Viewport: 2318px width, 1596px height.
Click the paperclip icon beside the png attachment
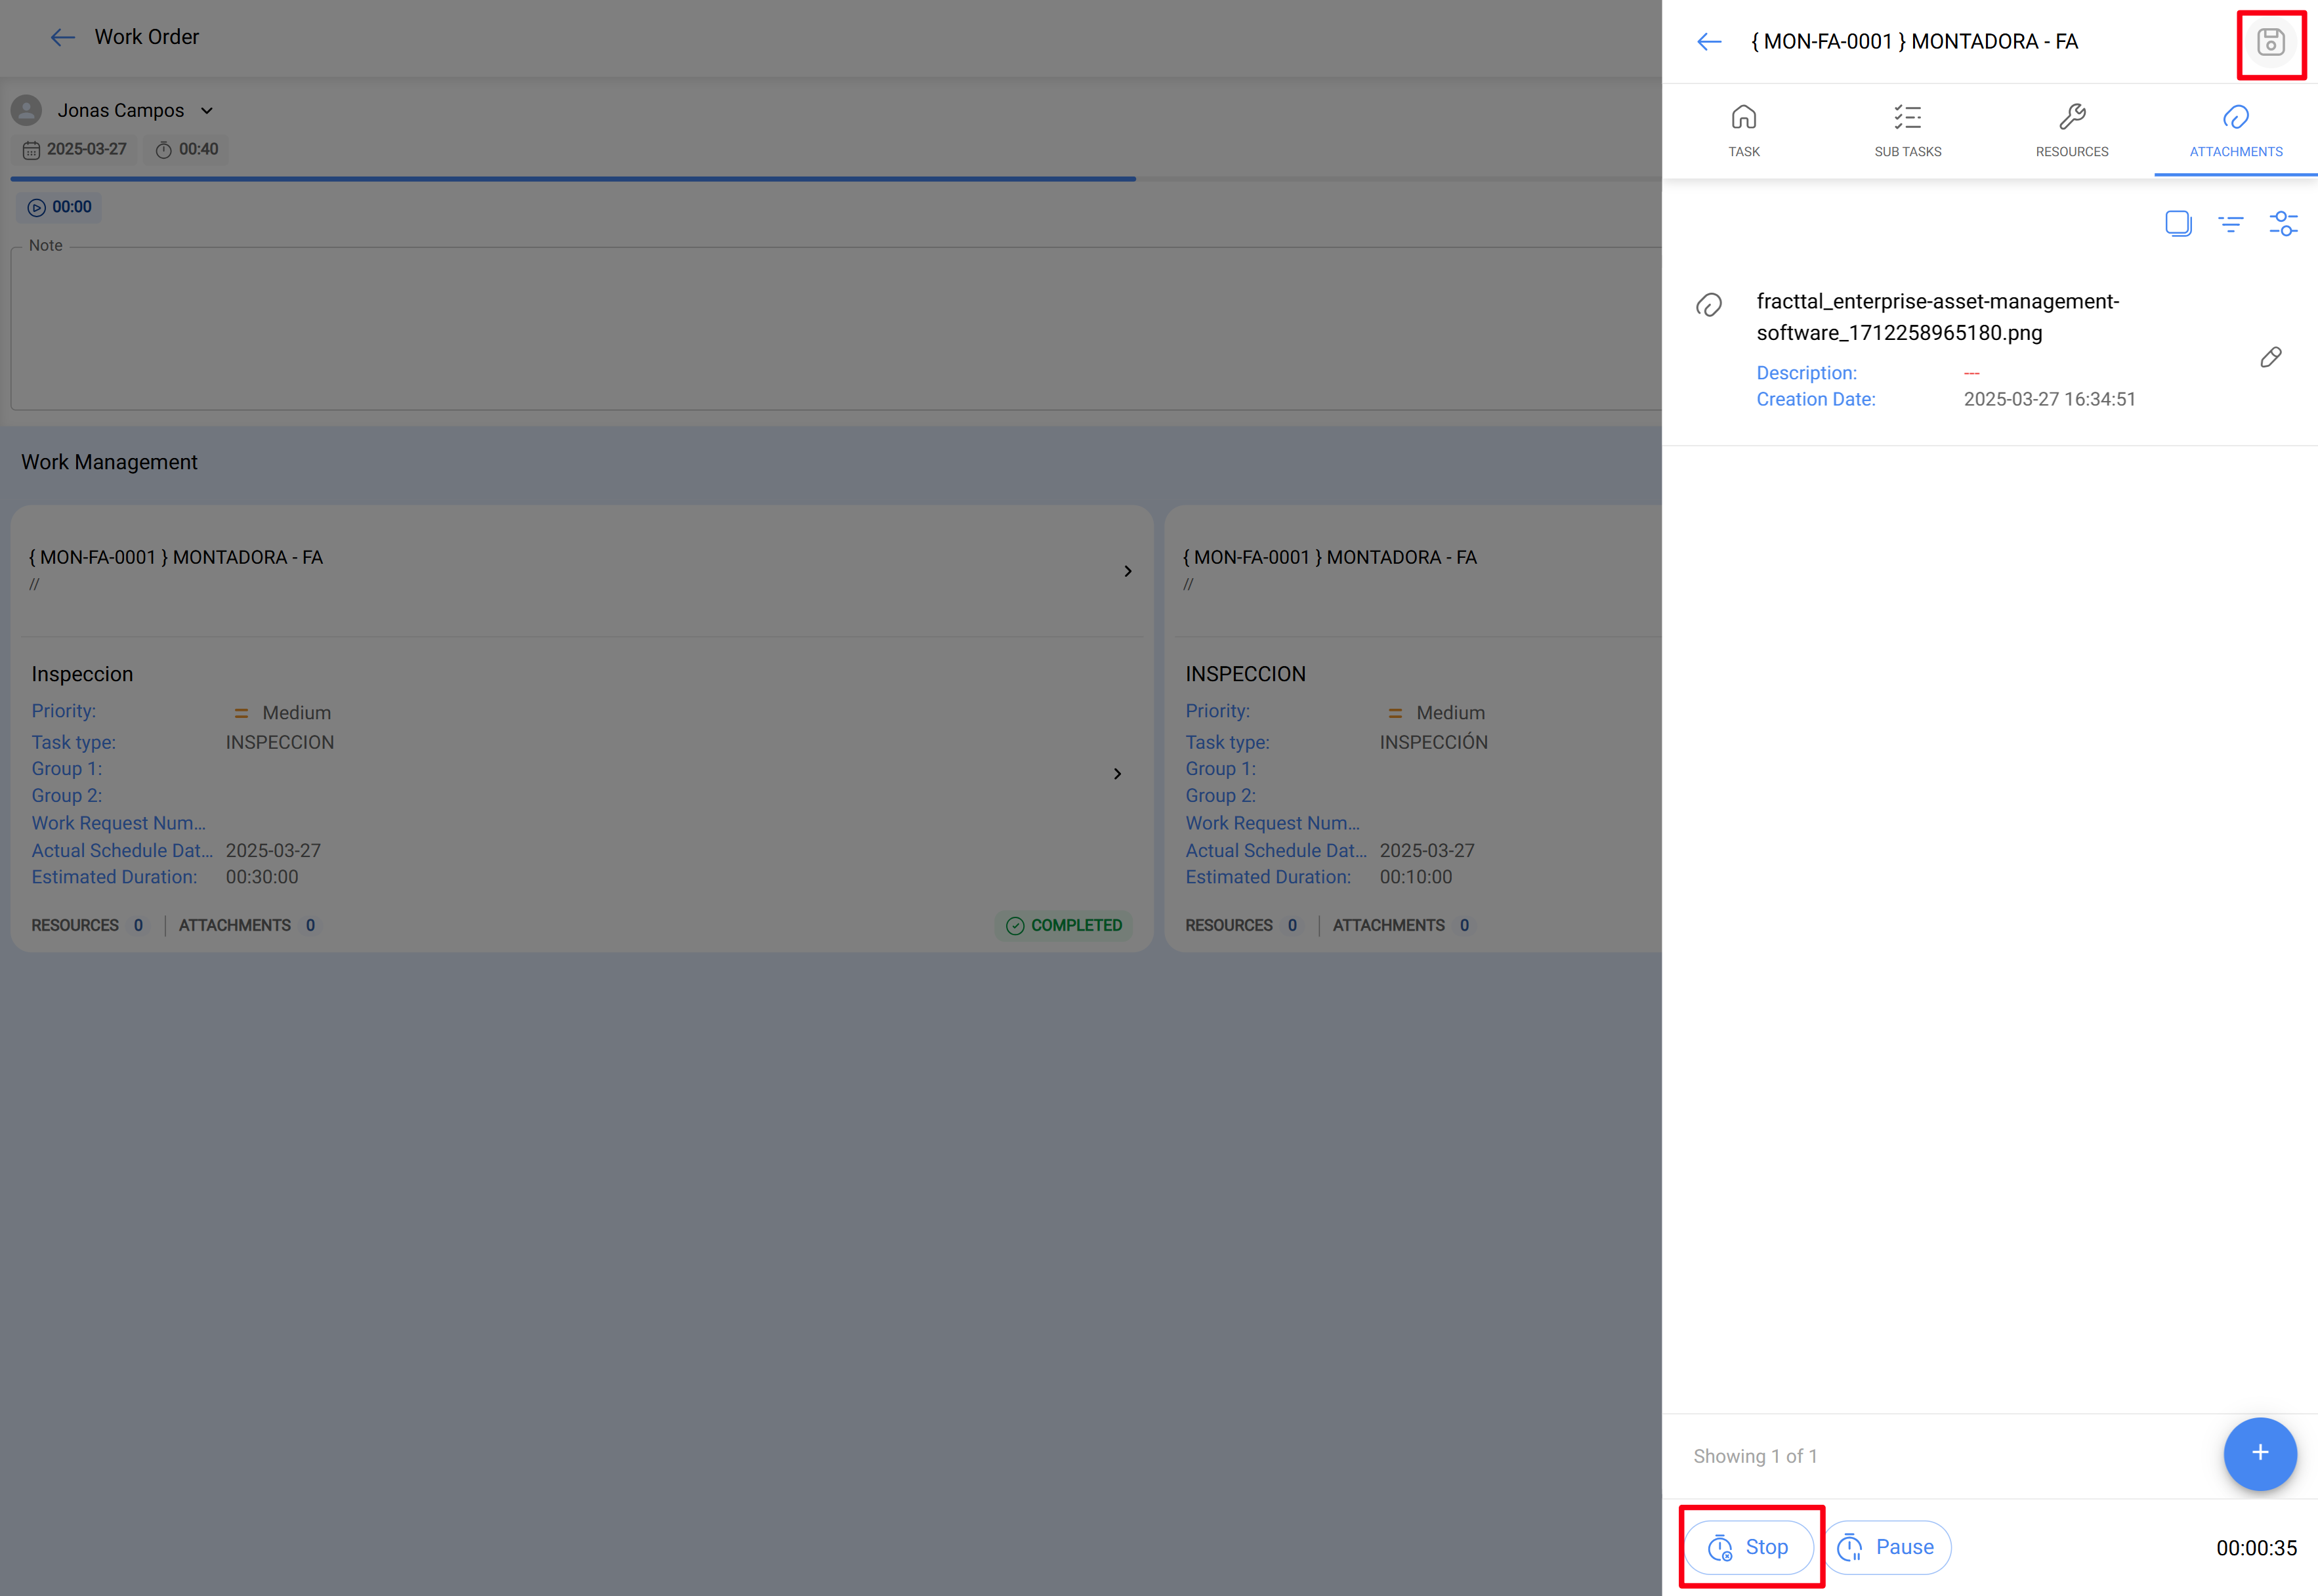1708,305
